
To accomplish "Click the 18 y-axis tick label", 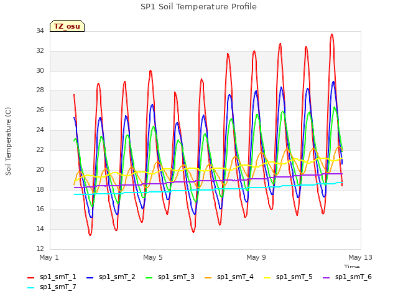I will (x=40, y=189).
